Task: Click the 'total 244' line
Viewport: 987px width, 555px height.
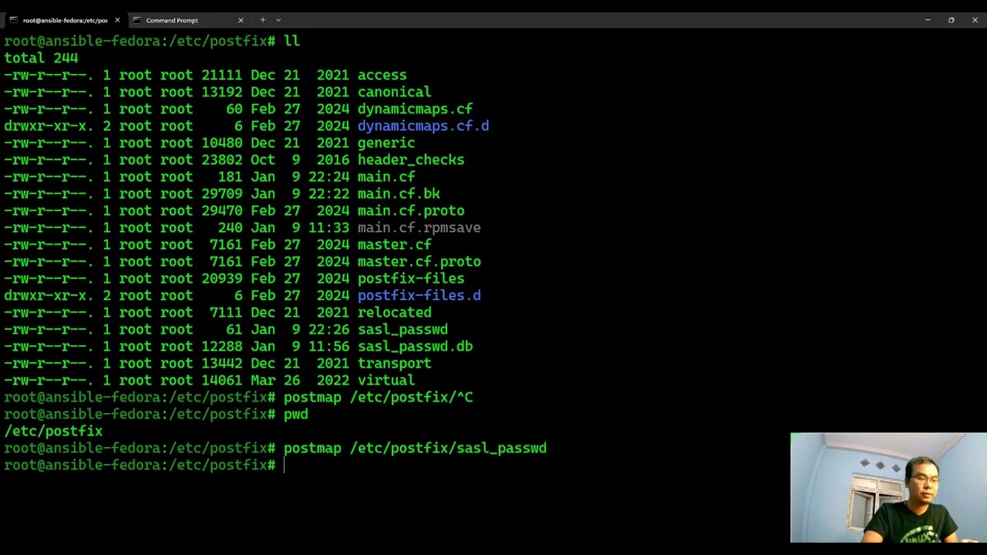Action: [41, 58]
